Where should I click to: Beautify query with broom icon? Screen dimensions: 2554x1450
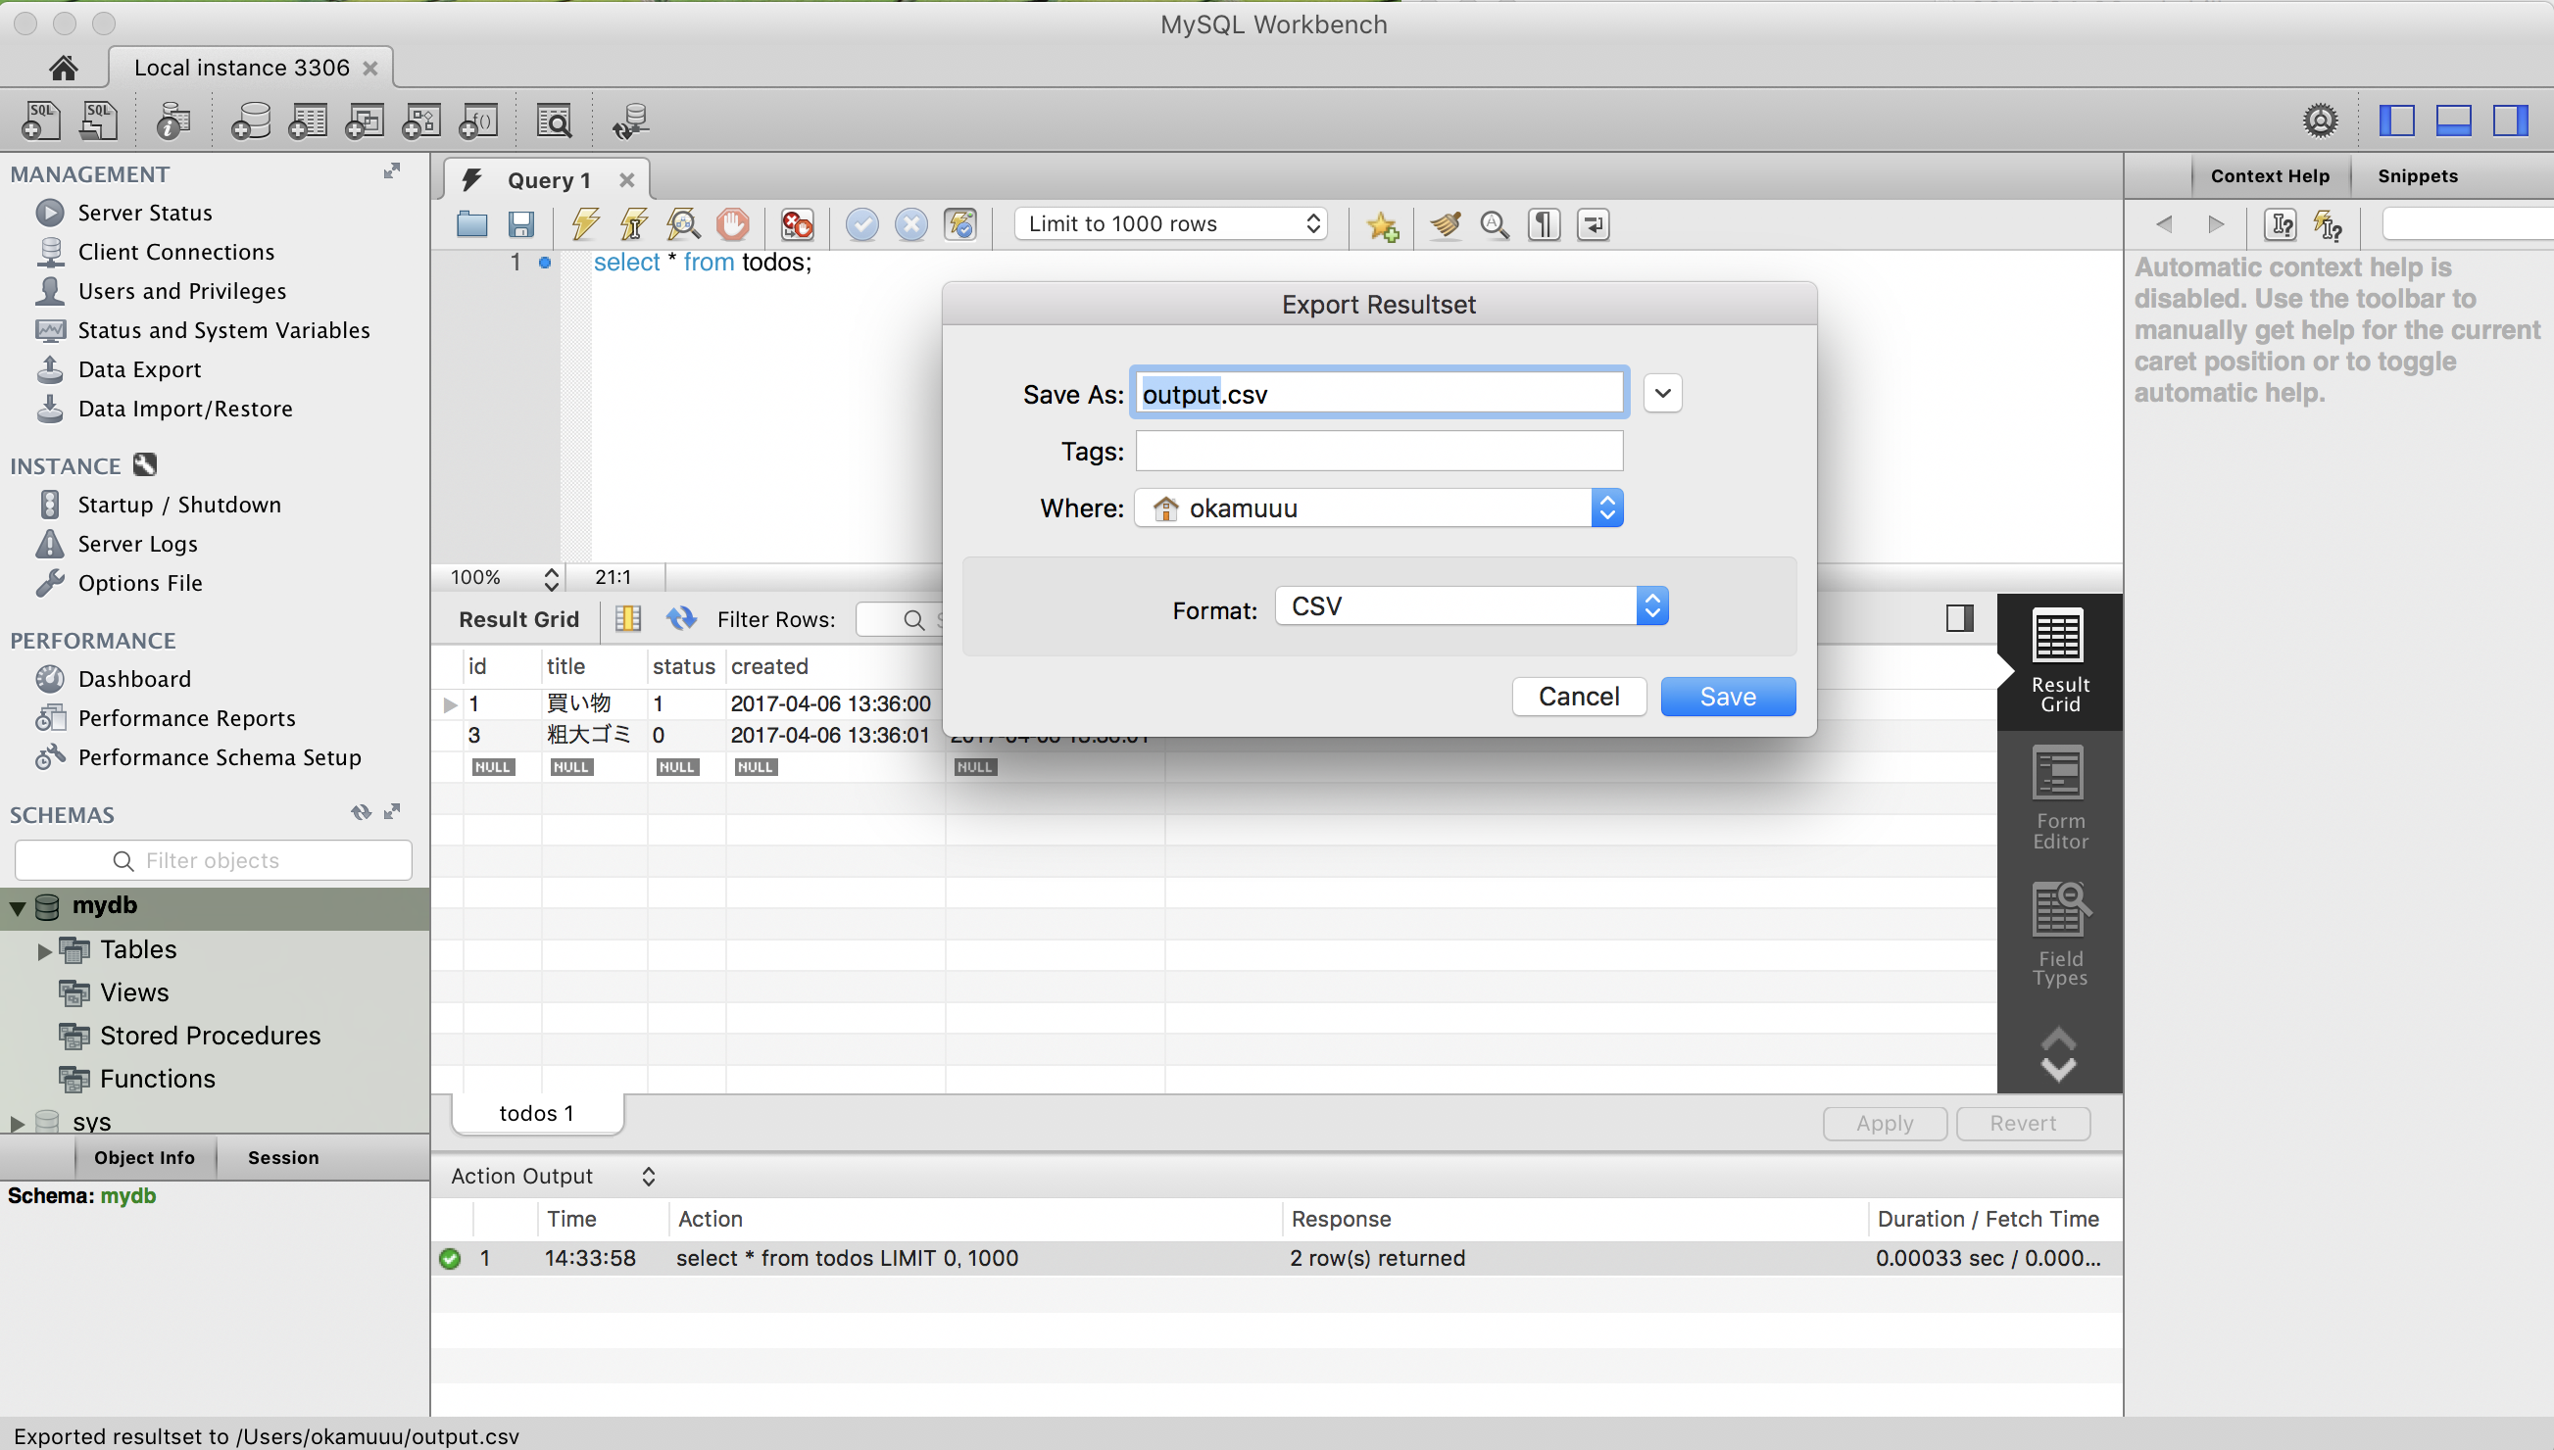coord(1446,224)
